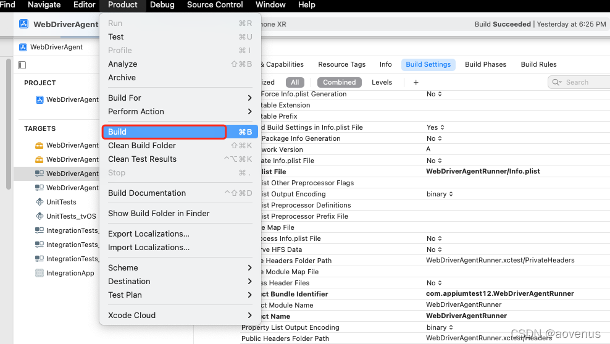Select the Combined view button
The height and width of the screenshot is (344, 610).
click(x=339, y=83)
